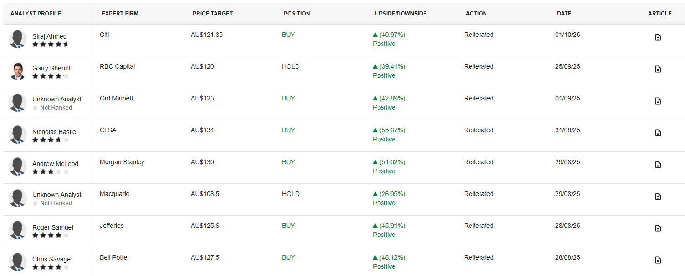Viewport: 685px width, 276px height.
Task: Open the Jefferies article document icon
Action: (658, 228)
